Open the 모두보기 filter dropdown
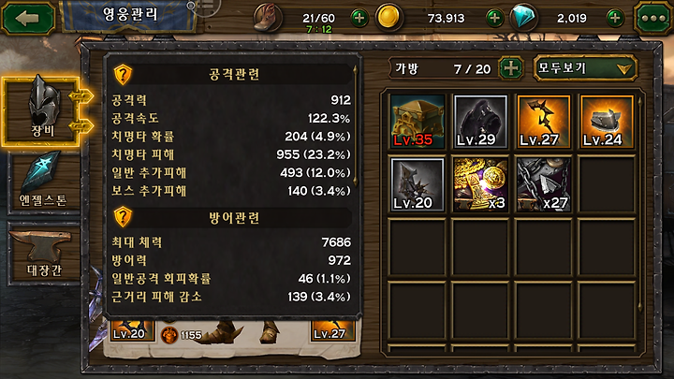The height and width of the screenshot is (379, 674). (584, 68)
